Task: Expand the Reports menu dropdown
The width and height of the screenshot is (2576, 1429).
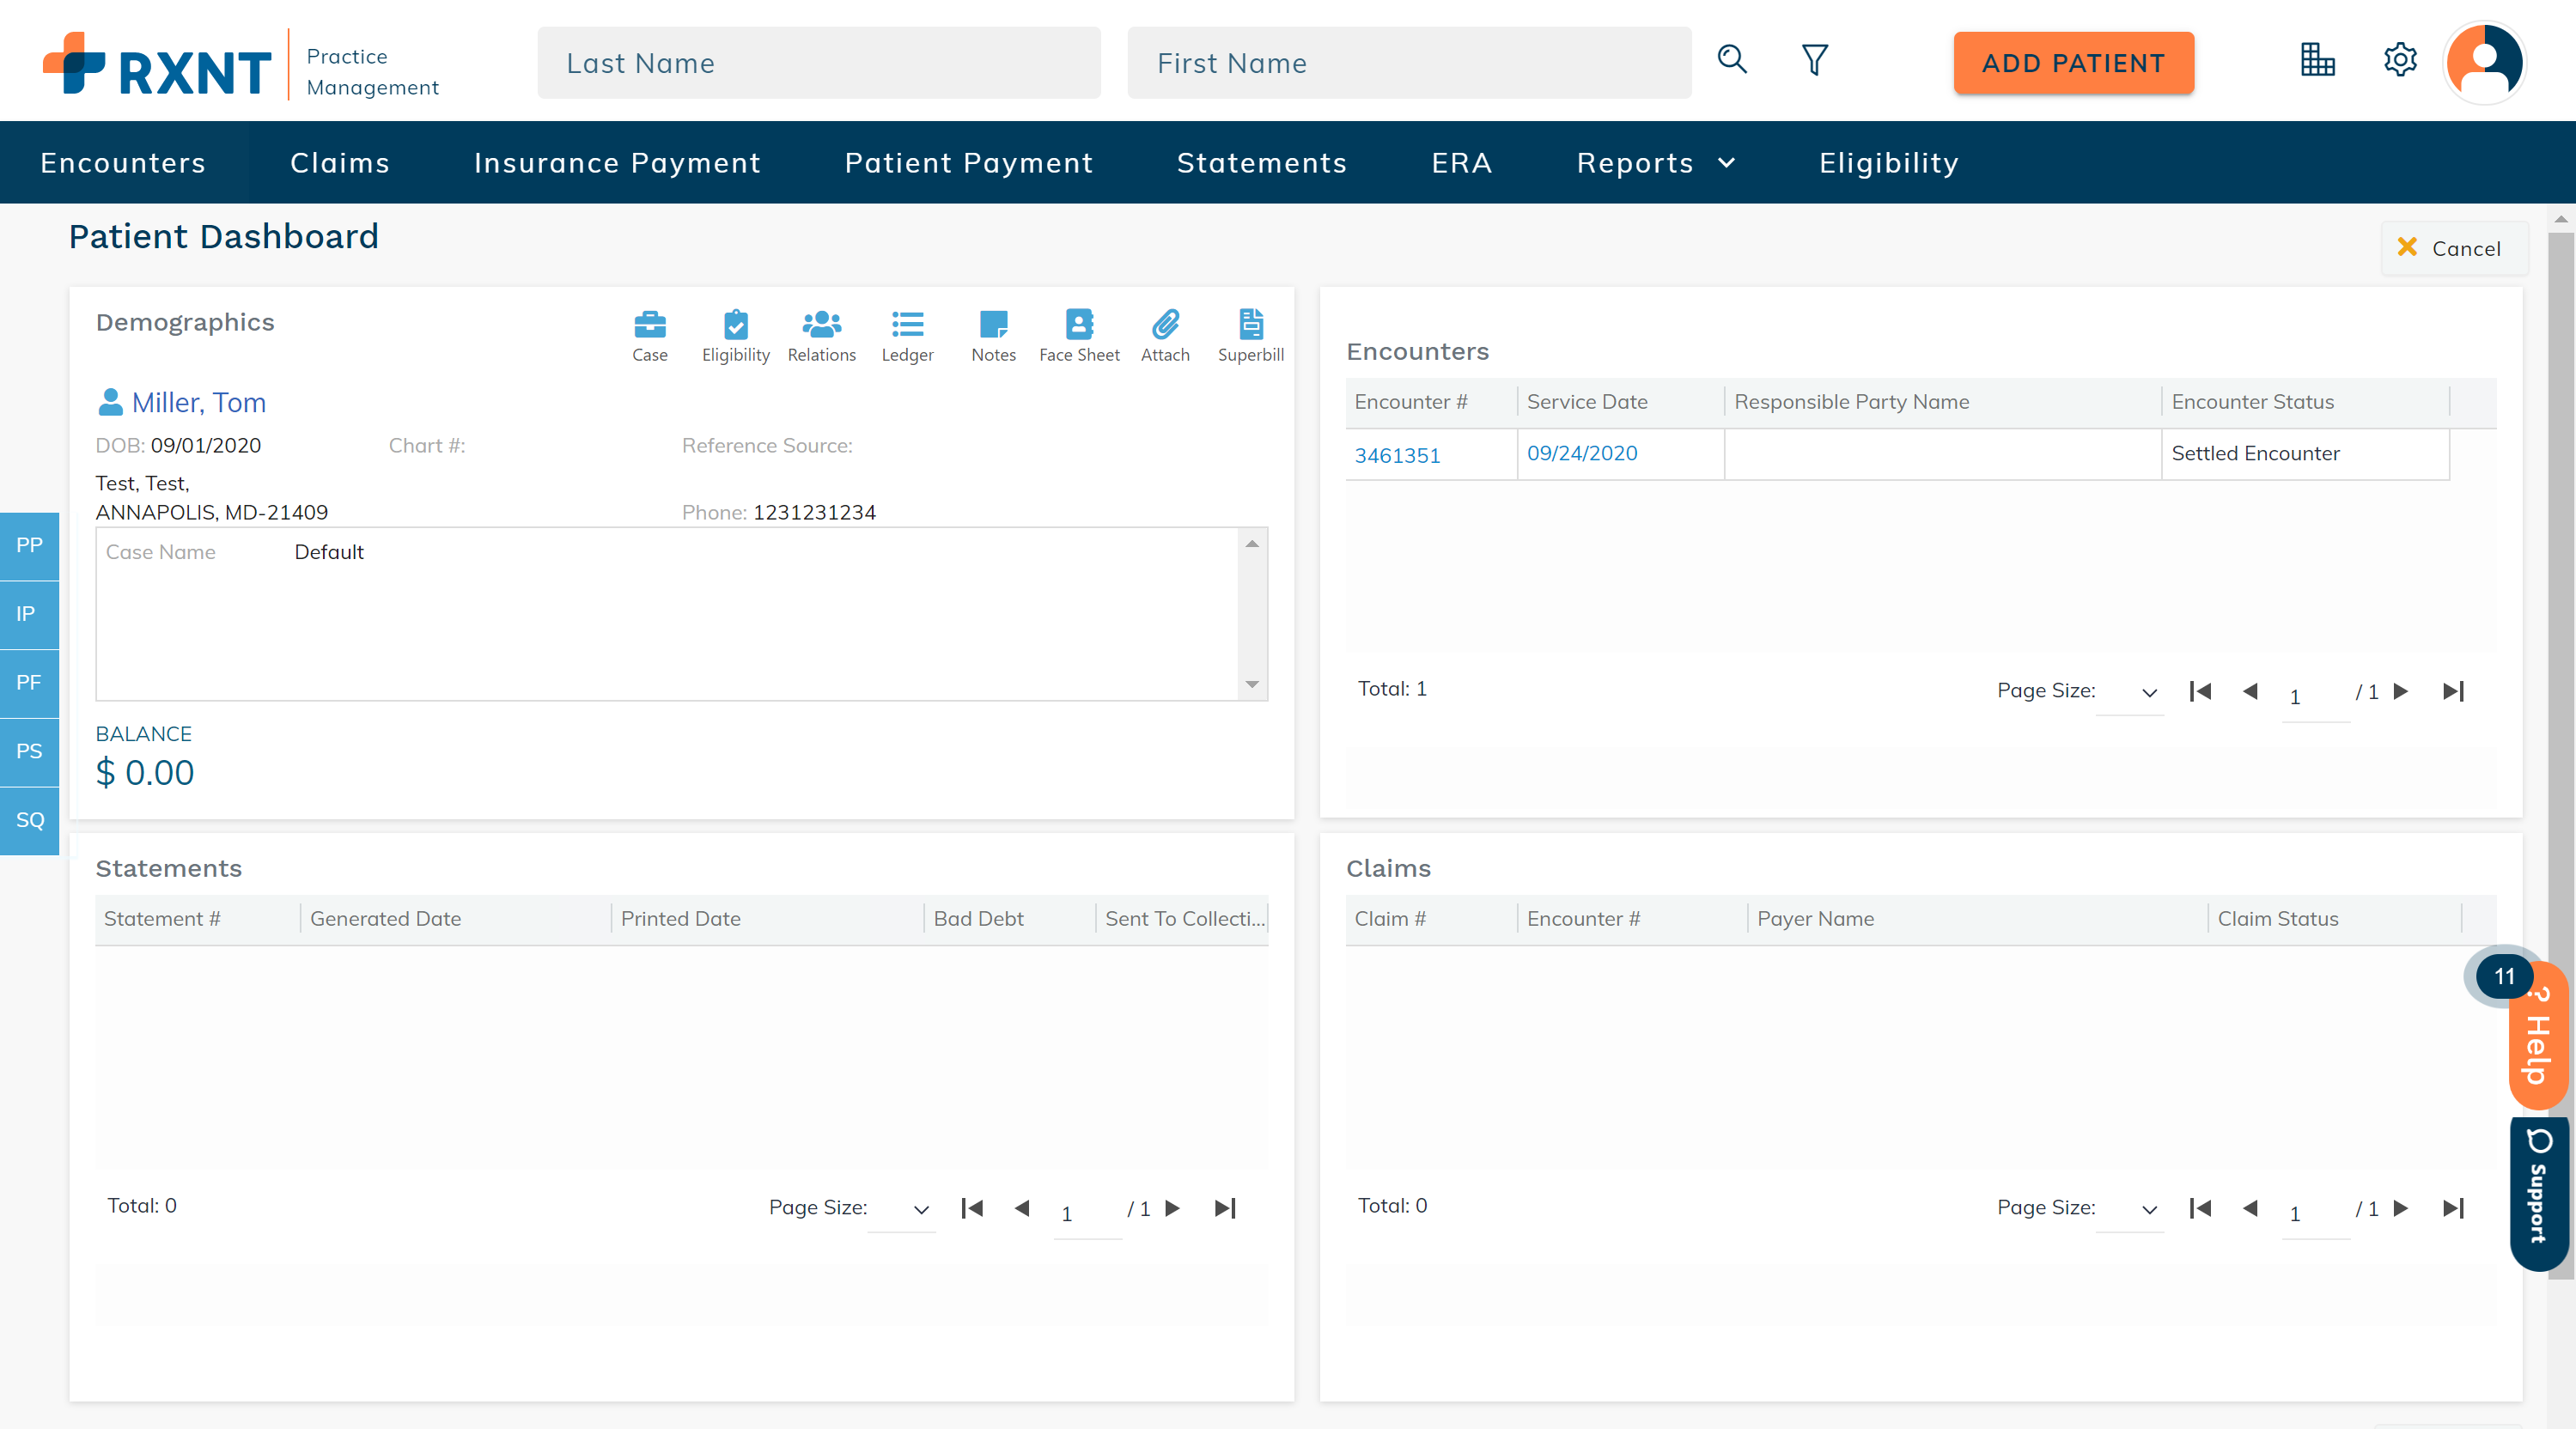Action: click(x=1655, y=163)
